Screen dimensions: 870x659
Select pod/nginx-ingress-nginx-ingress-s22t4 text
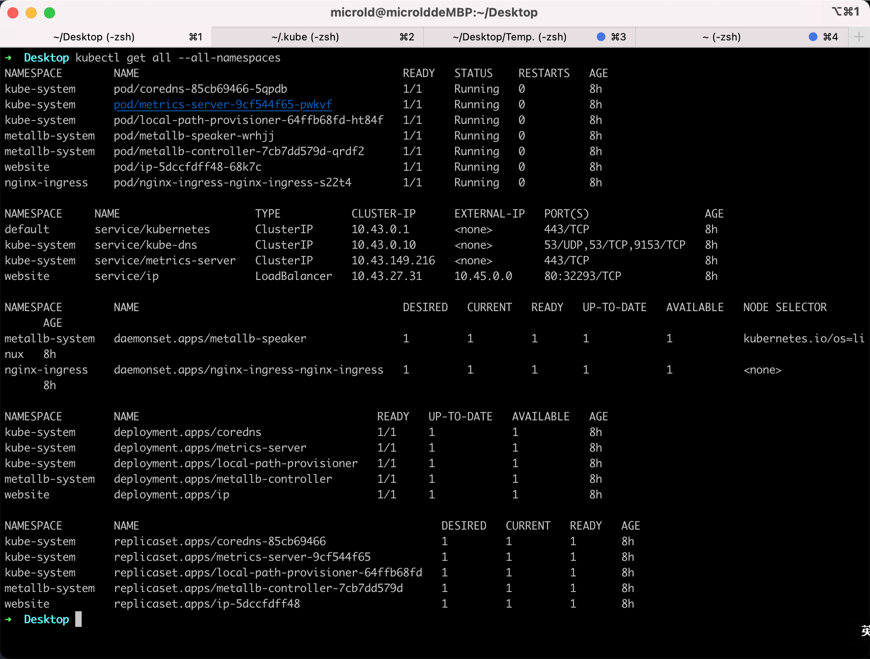(233, 183)
